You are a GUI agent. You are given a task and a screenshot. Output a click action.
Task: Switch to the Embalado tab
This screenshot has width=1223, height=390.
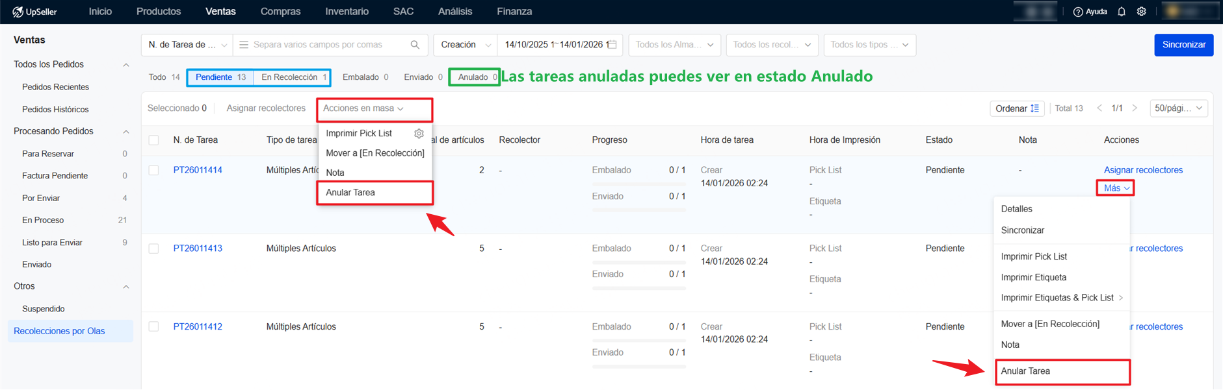coord(365,77)
